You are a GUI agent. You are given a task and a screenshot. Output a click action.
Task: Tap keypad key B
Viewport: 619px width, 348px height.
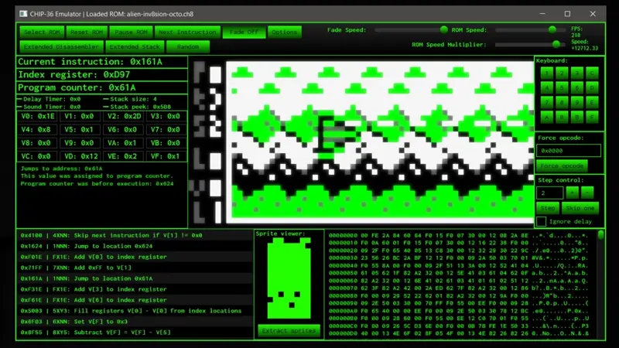[x=576, y=117]
